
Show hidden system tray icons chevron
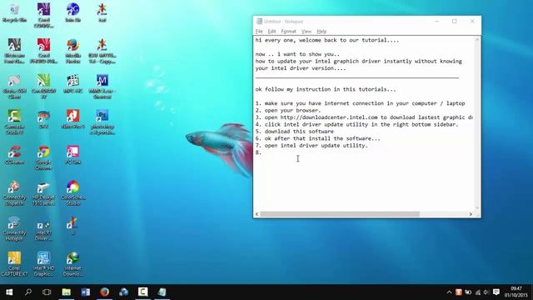pos(449,292)
